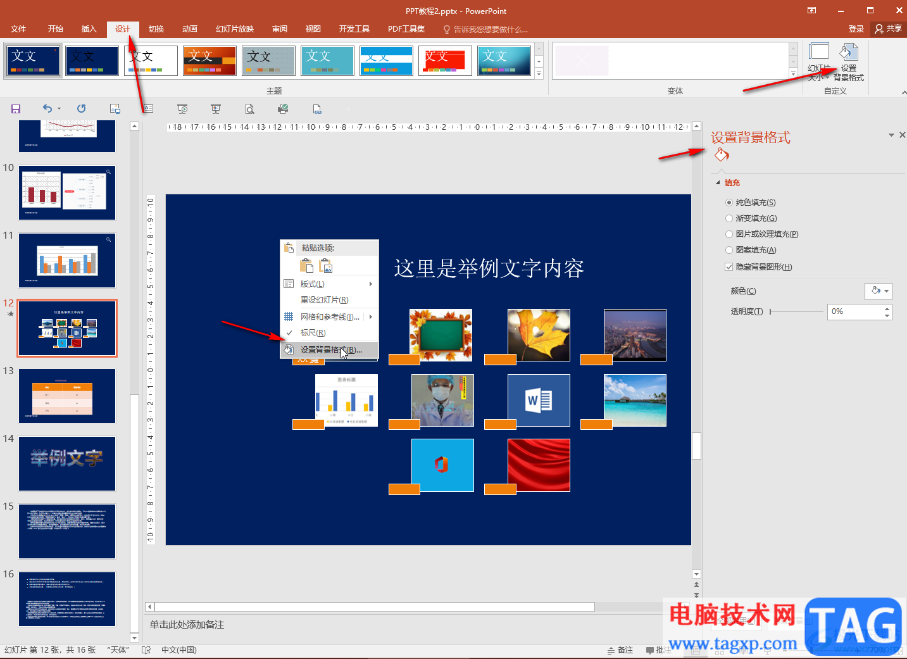Select the orange-red theme thumbnail
The height and width of the screenshot is (659, 907).
[x=210, y=60]
